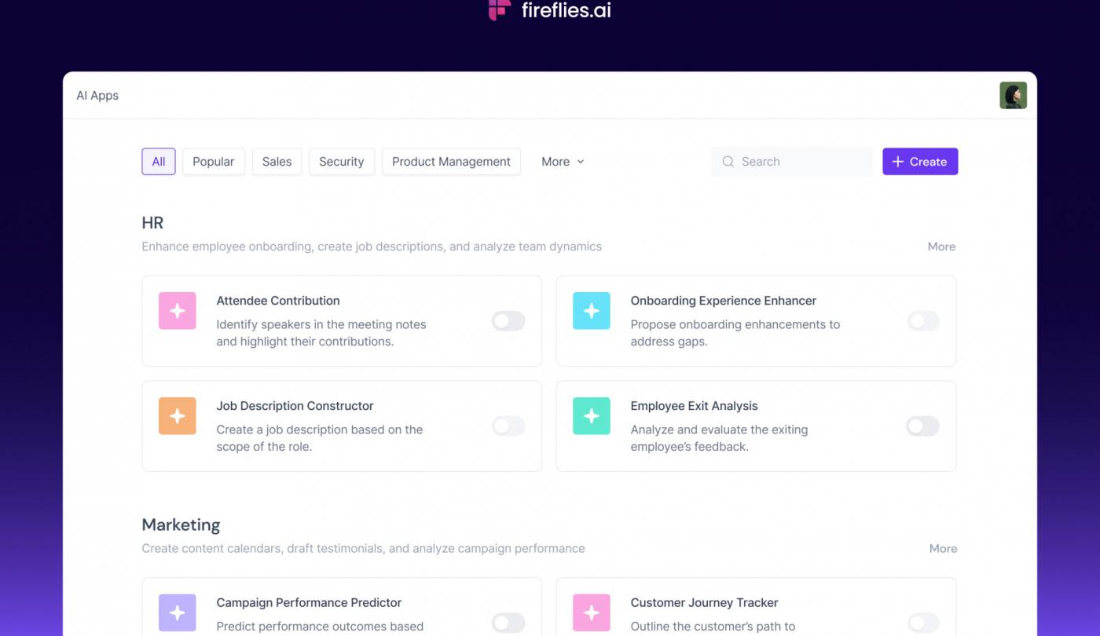Click the fireflies.ai logo icon
This screenshot has height=636, width=1100.
[x=500, y=9]
